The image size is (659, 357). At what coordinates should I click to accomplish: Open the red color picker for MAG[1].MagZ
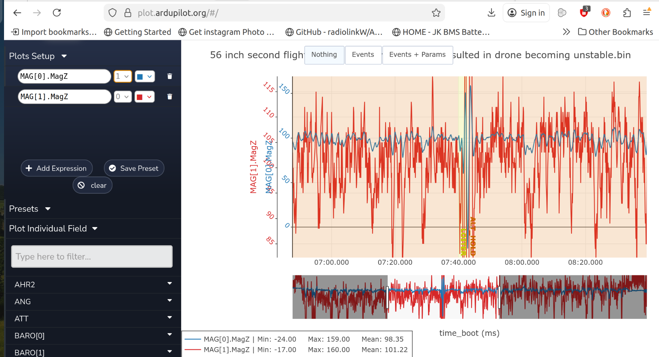(x=144, y=97)
